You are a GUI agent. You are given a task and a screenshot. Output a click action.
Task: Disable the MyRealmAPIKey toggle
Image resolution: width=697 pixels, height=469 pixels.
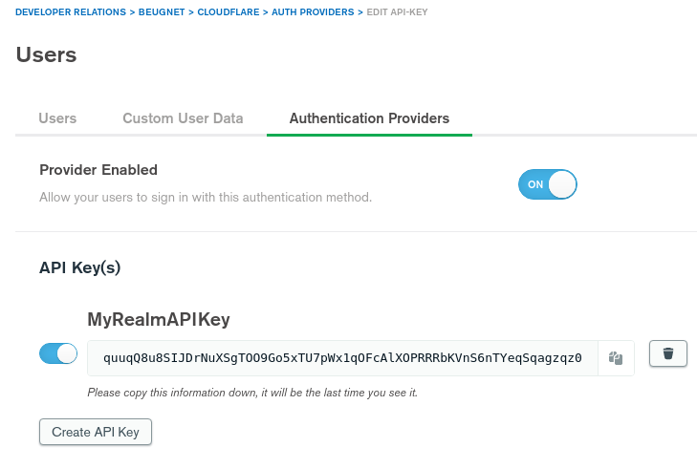(x=58, y=353)
